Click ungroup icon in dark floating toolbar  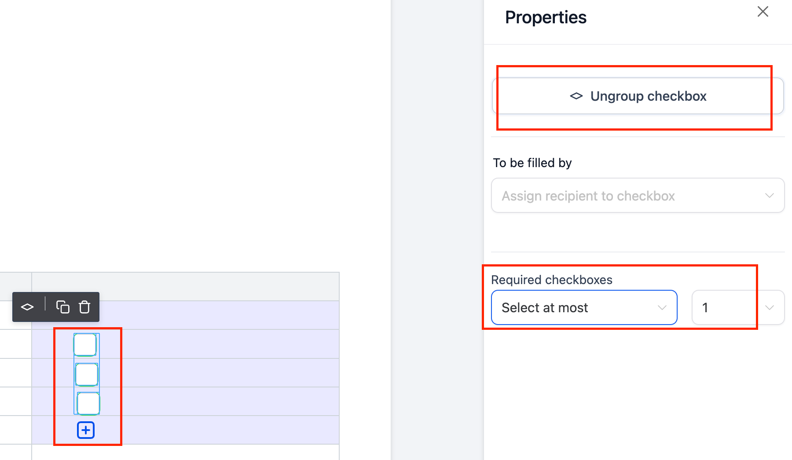(x=27, y=307)
